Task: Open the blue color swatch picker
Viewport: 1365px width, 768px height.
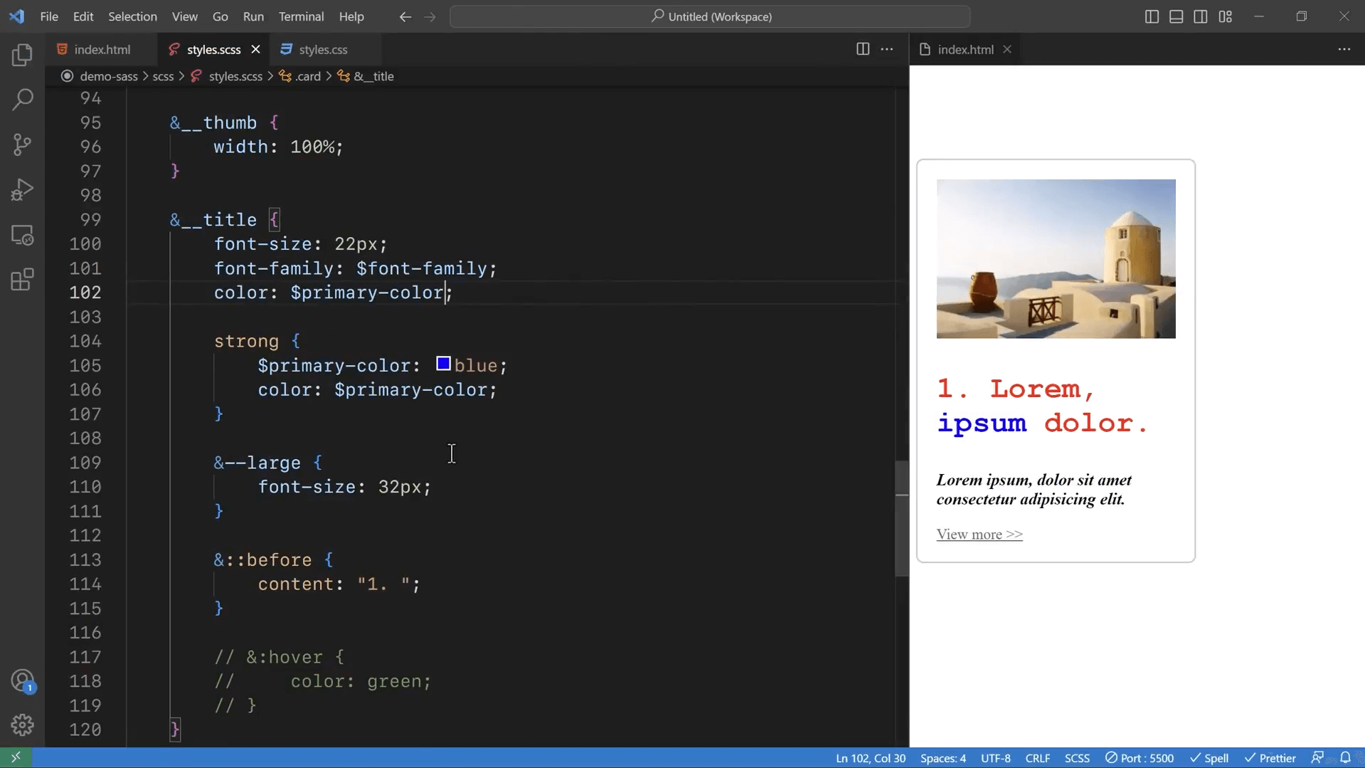Action: 443,364
